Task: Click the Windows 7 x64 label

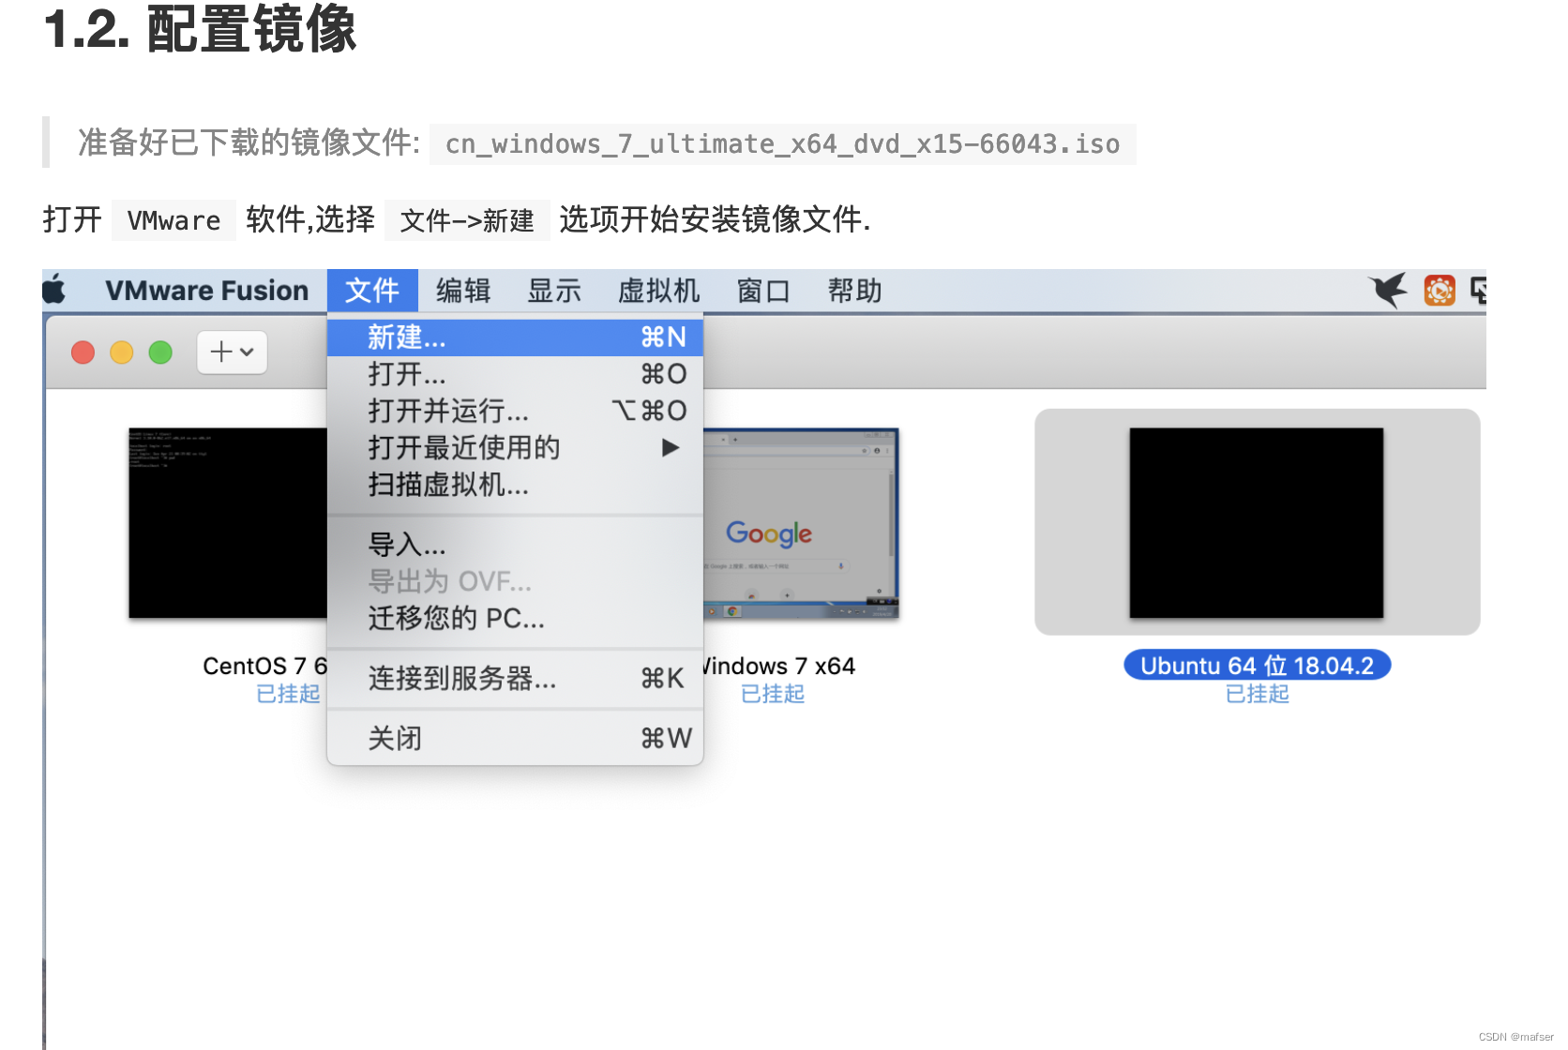Action: tap(779, 666)
